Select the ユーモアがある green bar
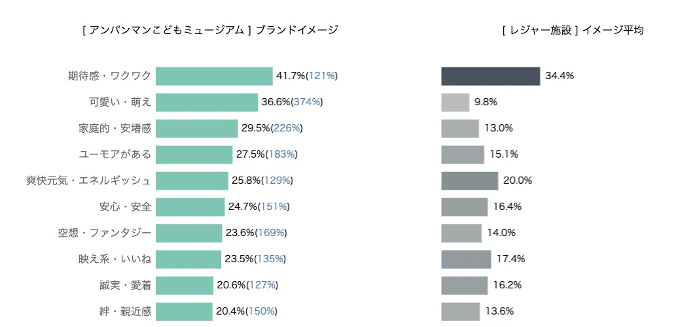 pos(194,154)
